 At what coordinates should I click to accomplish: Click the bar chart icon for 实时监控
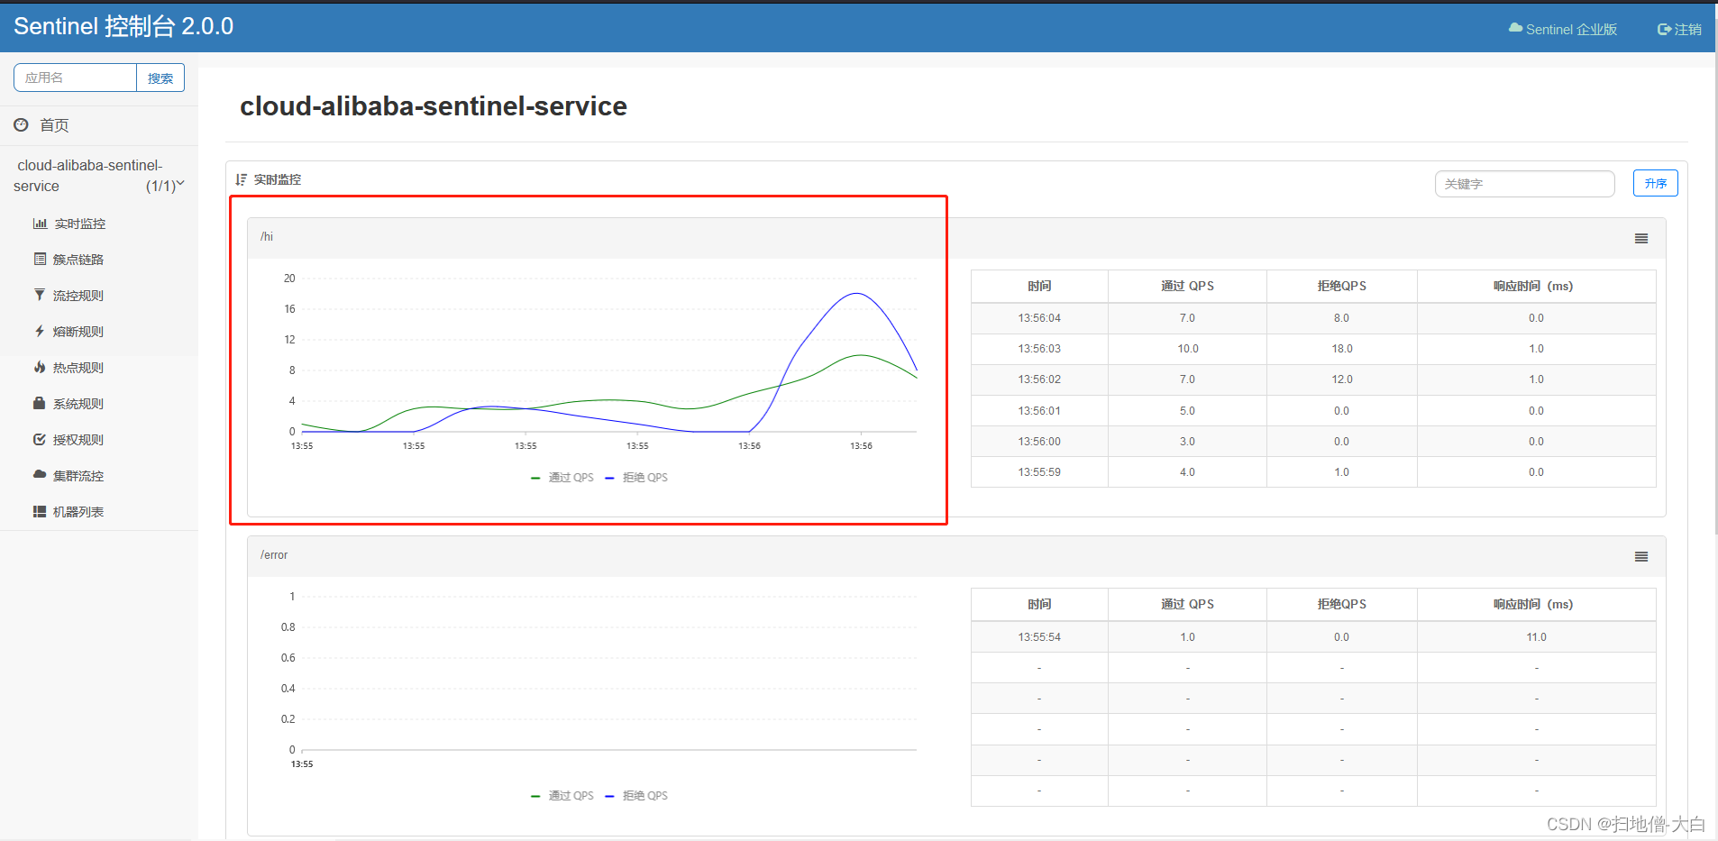point(40,224)
